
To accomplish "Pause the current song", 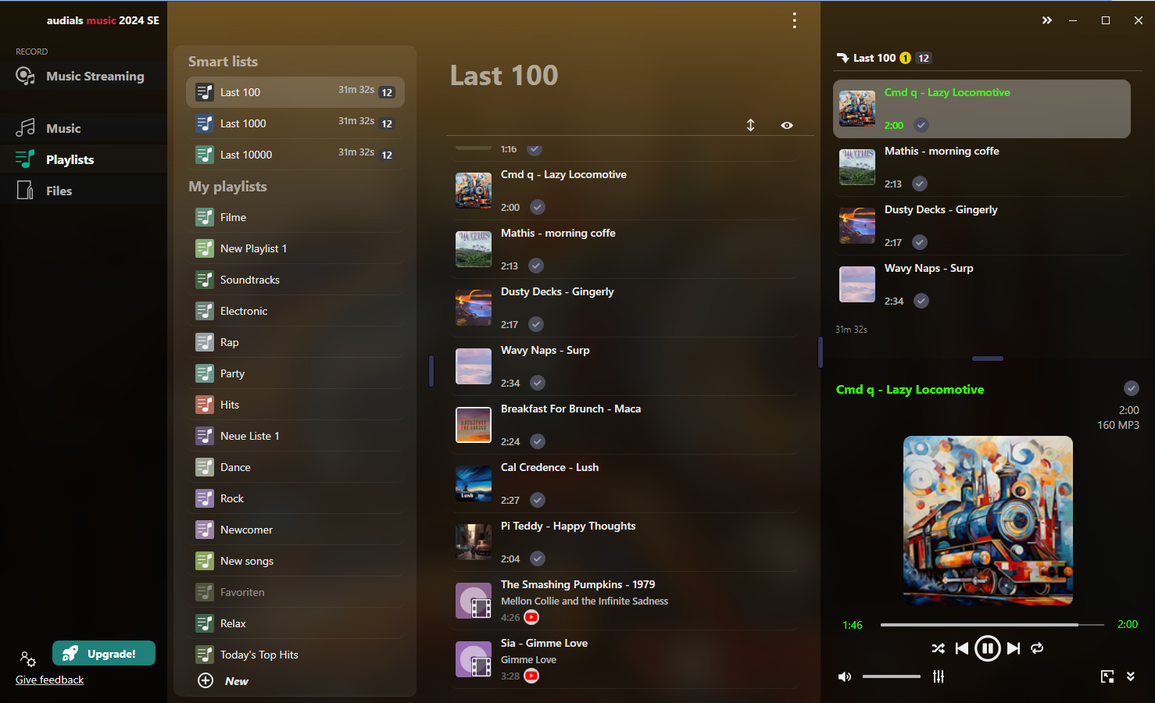I will coord(988,648).
